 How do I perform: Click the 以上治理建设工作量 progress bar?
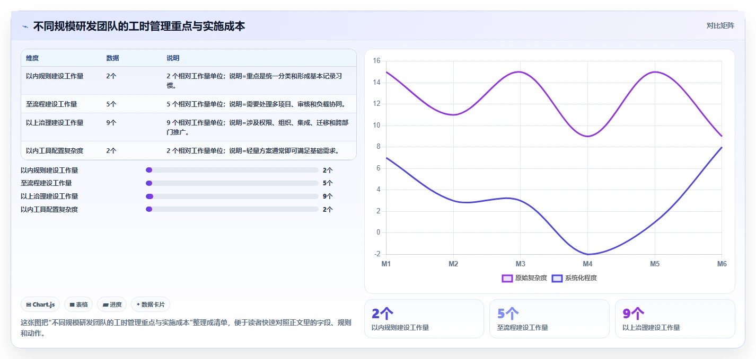pyautogui.click(x=232, y=196)
